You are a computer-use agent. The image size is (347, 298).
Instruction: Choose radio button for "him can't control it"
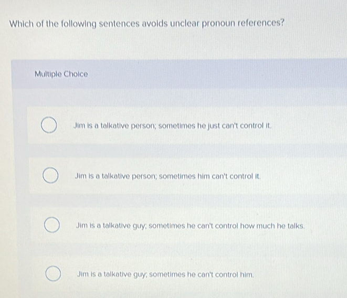click(50, 175)
